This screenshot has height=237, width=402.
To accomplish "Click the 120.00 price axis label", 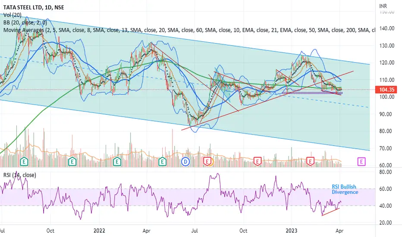I will pyautogui.click(x=386, y=62).
